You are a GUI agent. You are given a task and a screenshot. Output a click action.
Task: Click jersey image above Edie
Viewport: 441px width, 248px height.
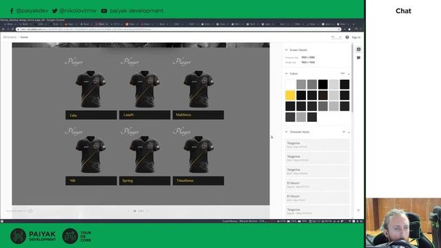(x=90, y=89)
